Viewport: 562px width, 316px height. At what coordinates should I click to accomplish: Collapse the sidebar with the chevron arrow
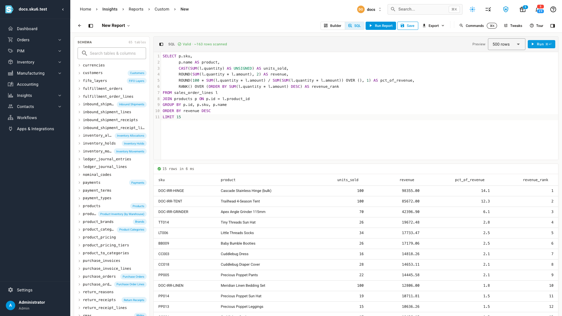(63, 9)
